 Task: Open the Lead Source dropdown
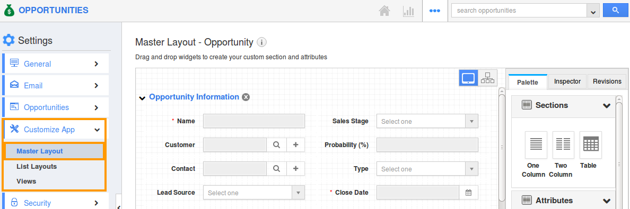tap(254, 193)
